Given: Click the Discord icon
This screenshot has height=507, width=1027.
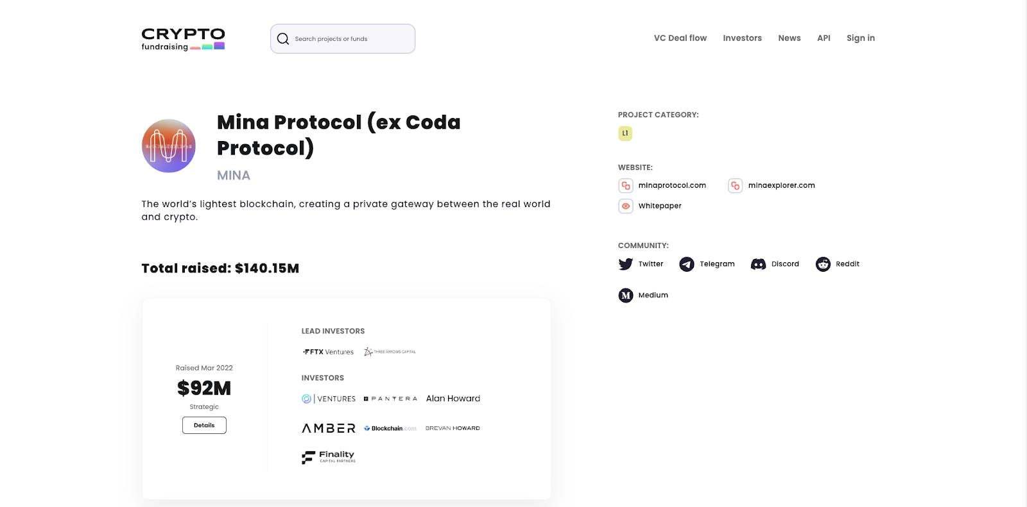Looking at the screenshot, I should (x=758, y=264).
